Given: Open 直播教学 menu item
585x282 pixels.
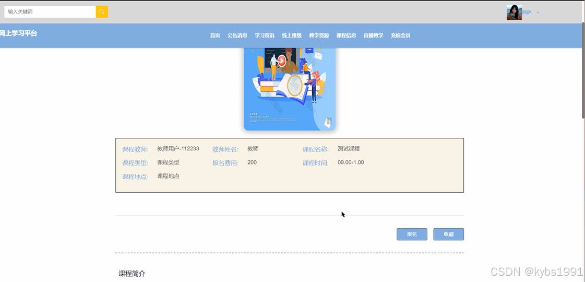Looking at the screenshot, I should coord(374,36).
